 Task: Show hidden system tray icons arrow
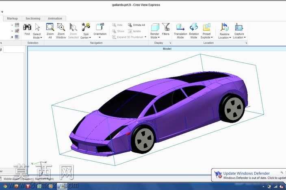pyautogui.click(x=263, y=186)
